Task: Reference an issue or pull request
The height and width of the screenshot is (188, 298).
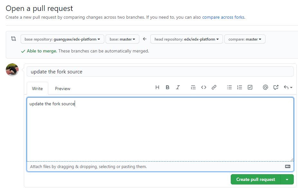Action: coord(276,87)
